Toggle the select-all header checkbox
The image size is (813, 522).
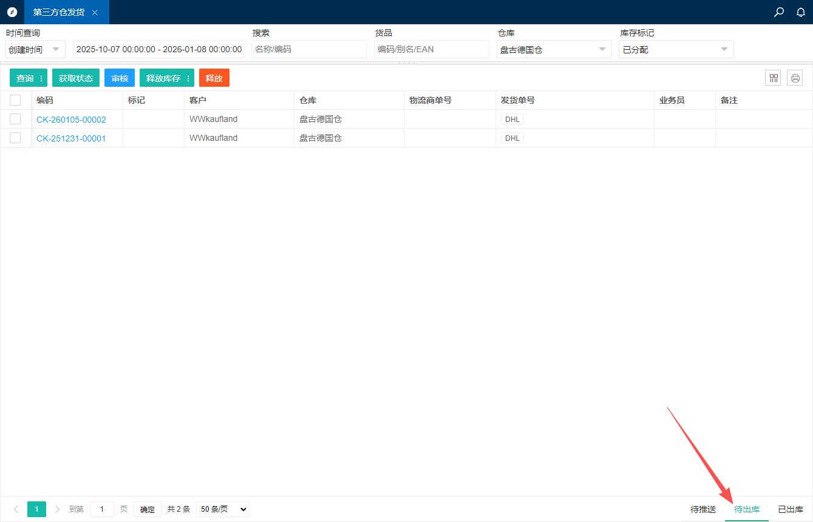point(15,100)
